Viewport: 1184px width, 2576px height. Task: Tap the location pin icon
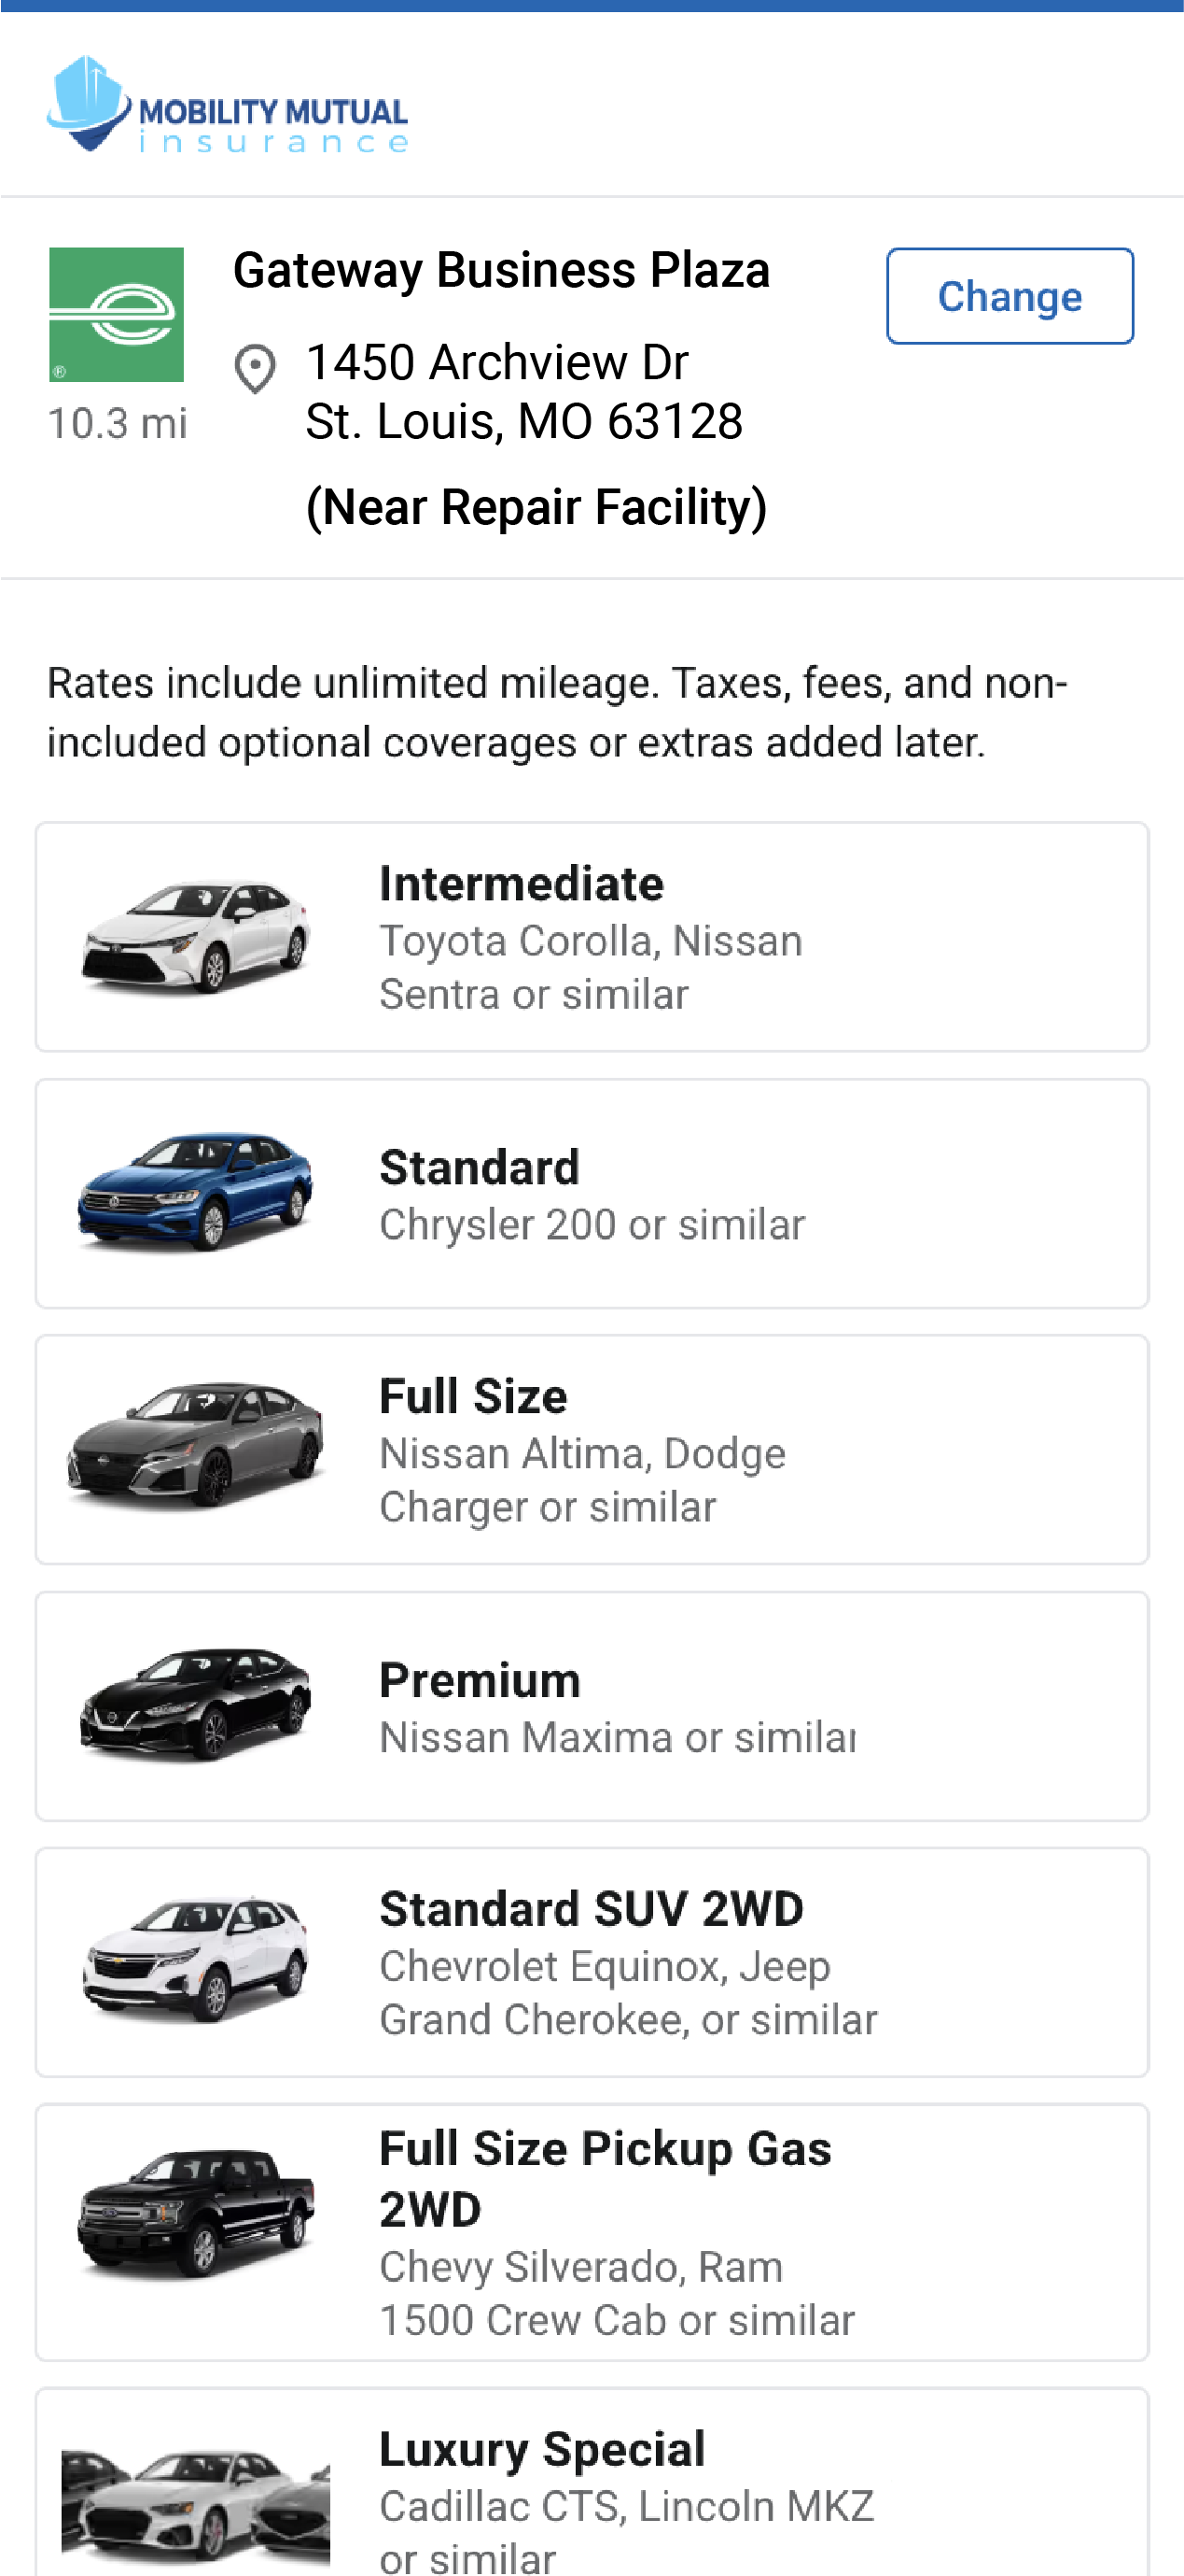click(255, 369)
